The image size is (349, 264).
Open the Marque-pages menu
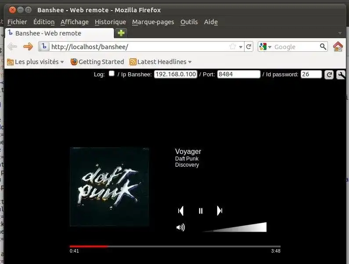pyautogui.click(x=153, y=22)
